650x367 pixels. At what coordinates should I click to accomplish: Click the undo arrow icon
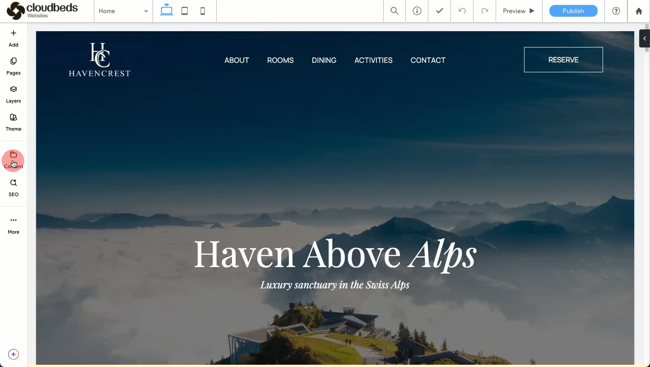462,11
